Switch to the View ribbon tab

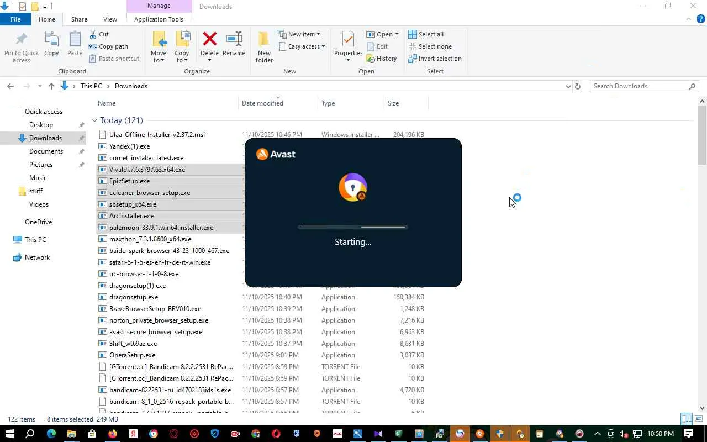click(110, 19)
